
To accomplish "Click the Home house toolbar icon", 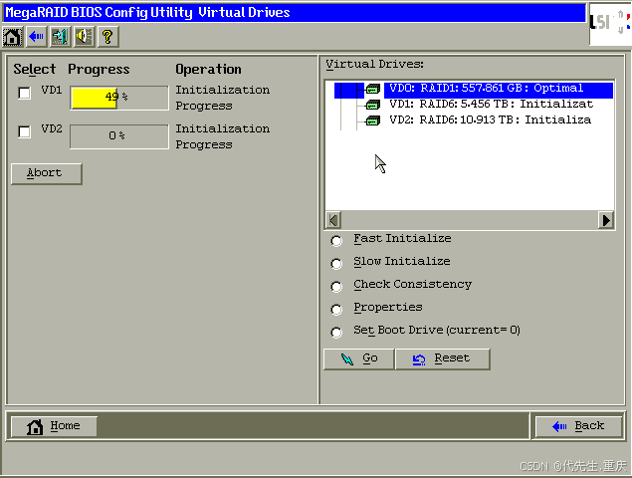I will coord(13,37).
